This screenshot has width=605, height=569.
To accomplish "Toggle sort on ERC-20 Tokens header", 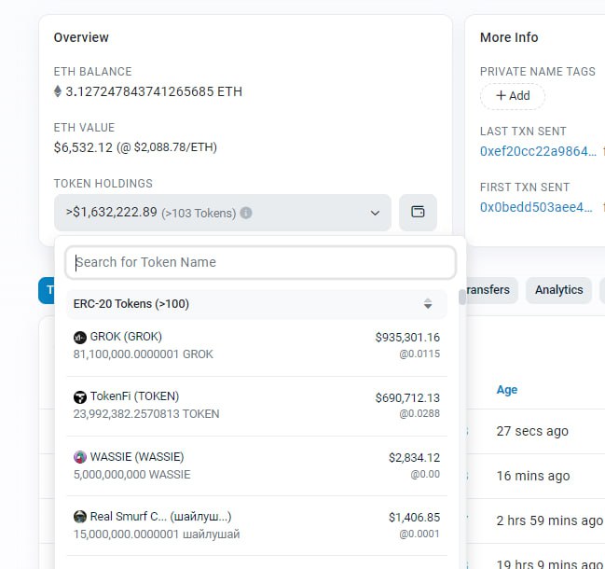I will 428,304.
